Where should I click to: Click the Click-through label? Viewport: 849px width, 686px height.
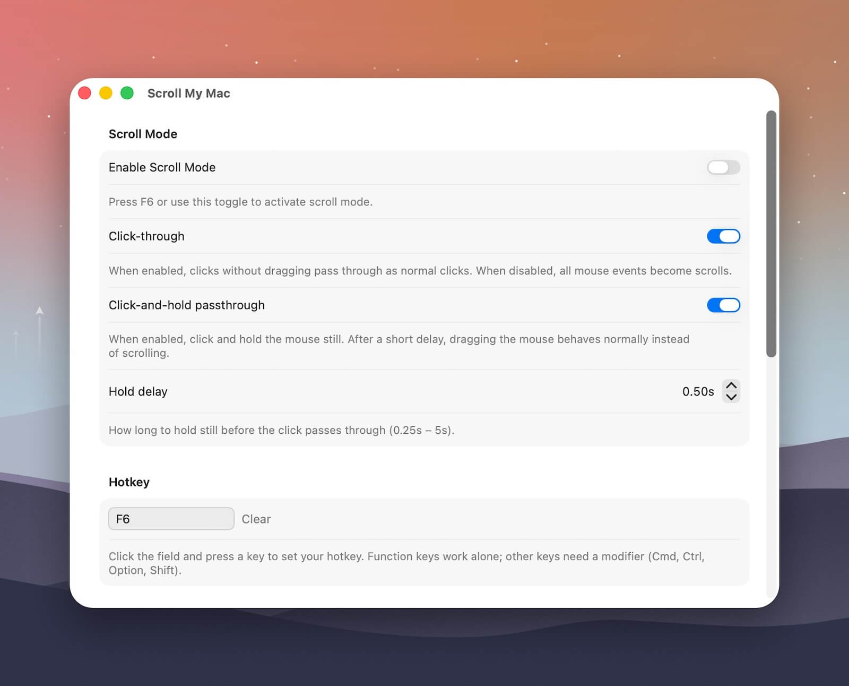[x=146, y=236]
